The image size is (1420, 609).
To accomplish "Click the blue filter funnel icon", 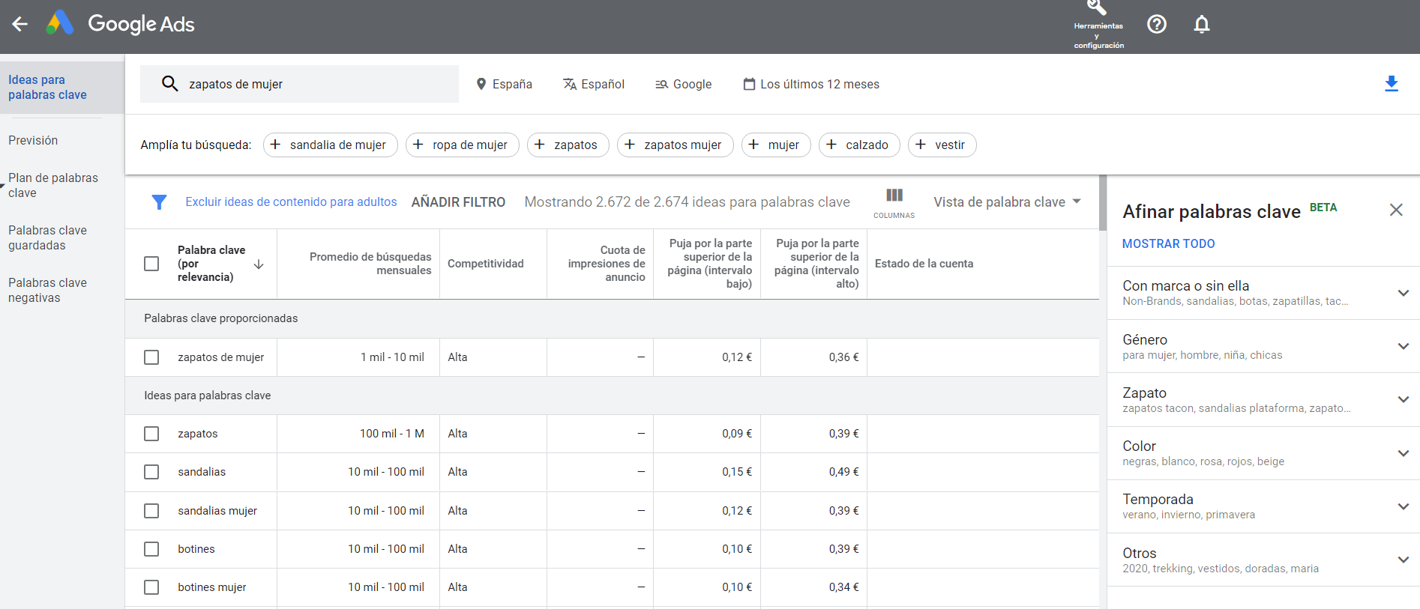I will coord(159,202).
